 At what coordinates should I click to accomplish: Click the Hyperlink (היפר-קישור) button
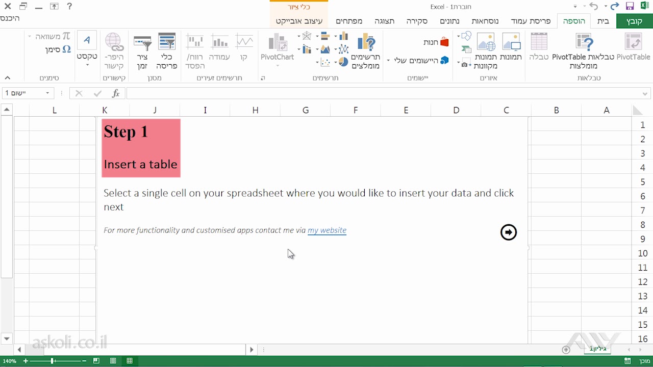tap(114, 51)
